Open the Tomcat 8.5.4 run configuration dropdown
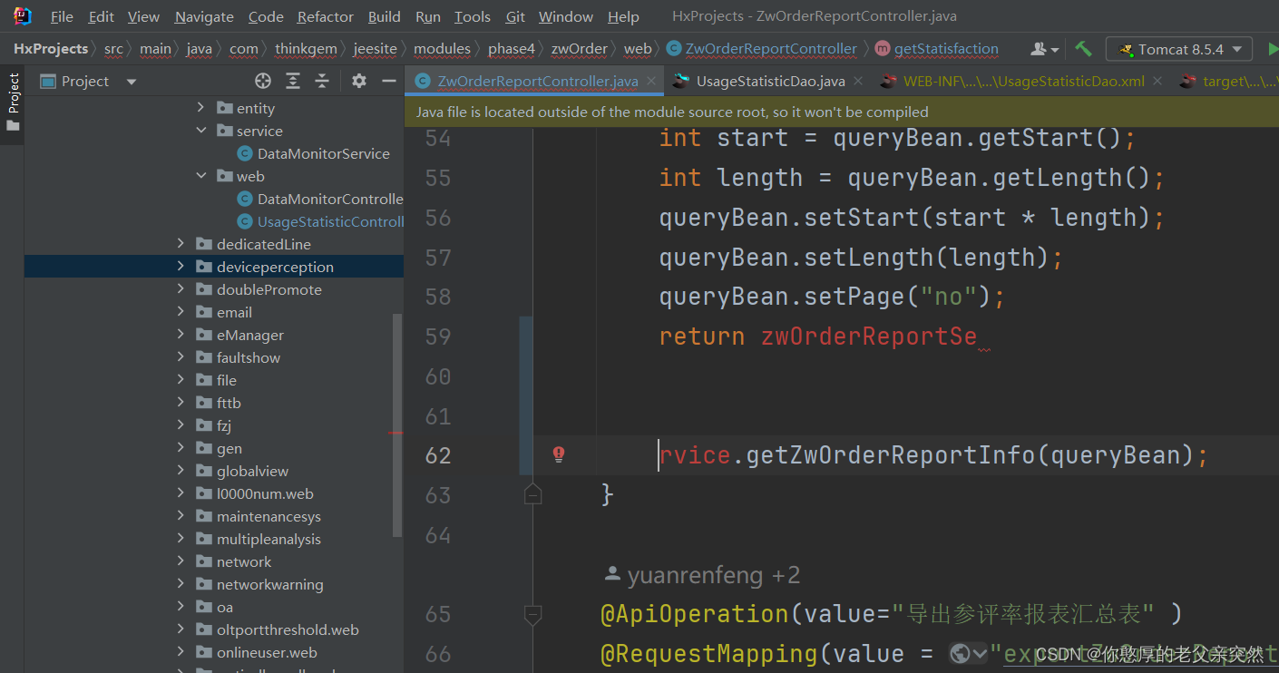This screenshot has height=673, width=1279. point(1178,49)
